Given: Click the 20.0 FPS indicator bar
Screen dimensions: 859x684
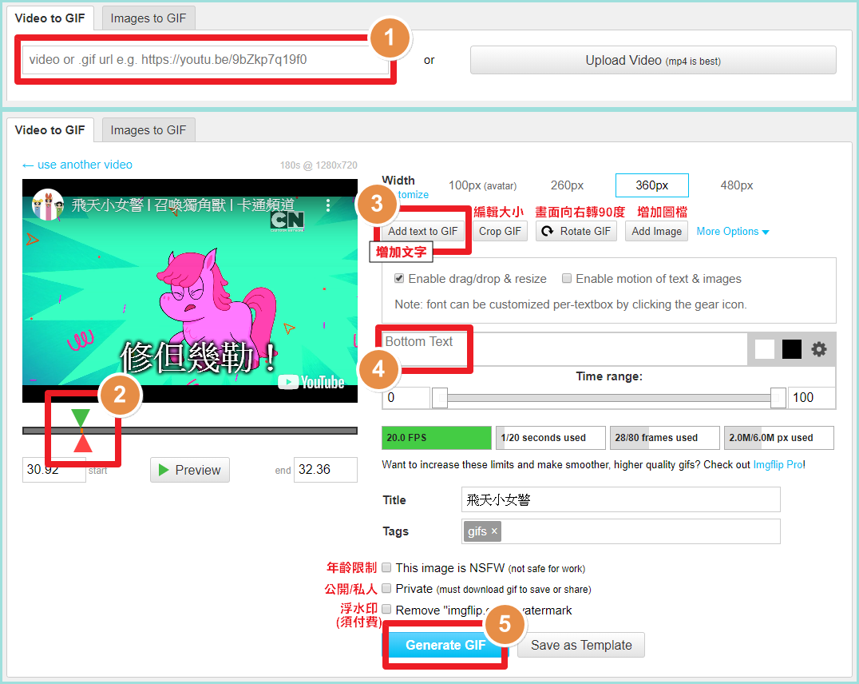Looking at the screenshot, I should tap(437, 438).
